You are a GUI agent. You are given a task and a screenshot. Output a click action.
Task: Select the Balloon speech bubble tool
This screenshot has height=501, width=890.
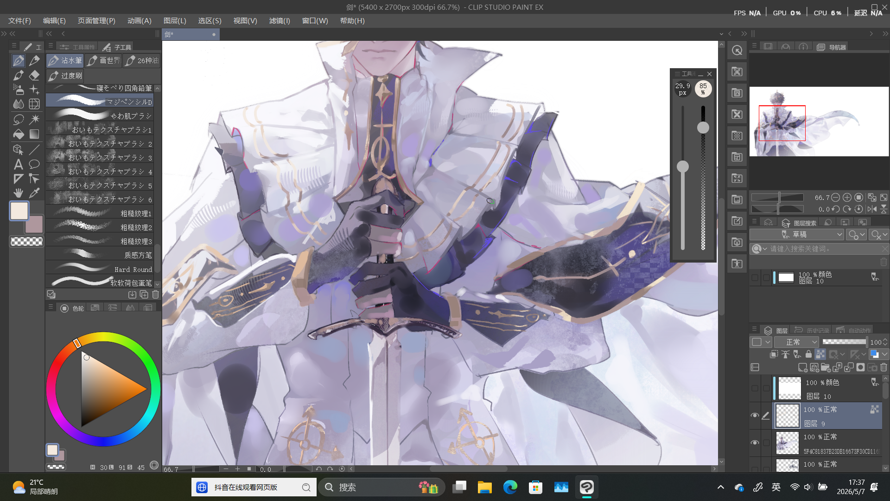tap(34, 164)
